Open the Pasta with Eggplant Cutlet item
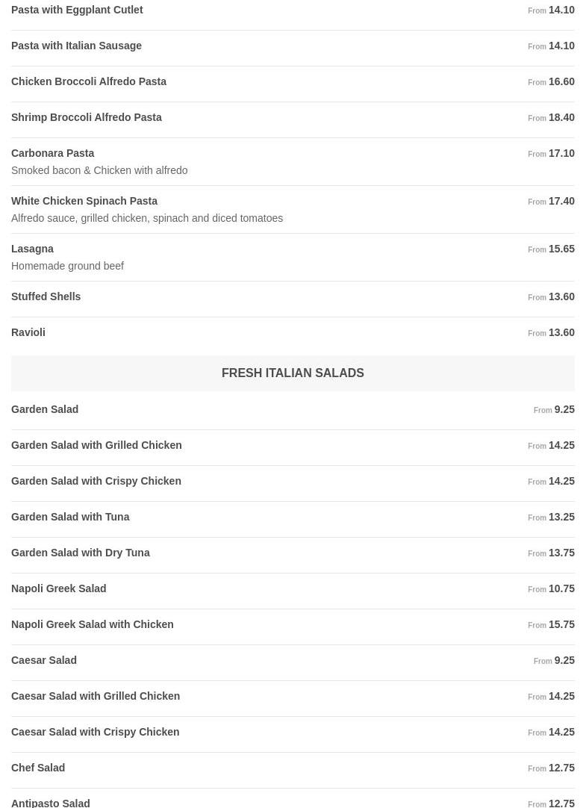586x808 pixels. [x=77, y=10]
